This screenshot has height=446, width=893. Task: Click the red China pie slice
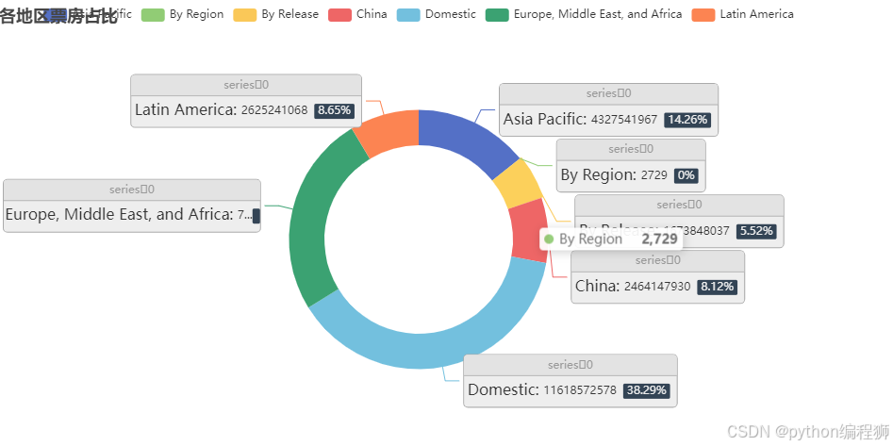(528, 231)
